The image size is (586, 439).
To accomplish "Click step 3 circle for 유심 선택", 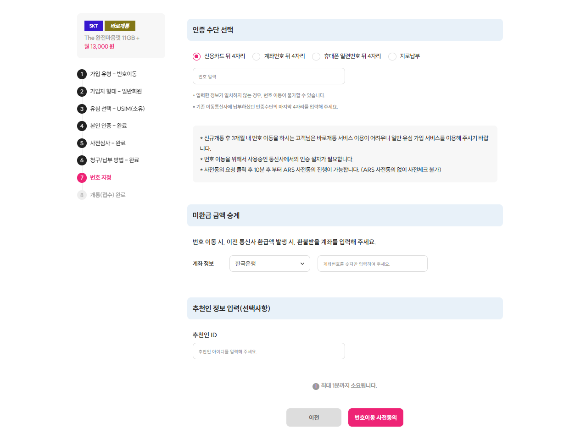I will pyautogui.click(x=82, y=109).
